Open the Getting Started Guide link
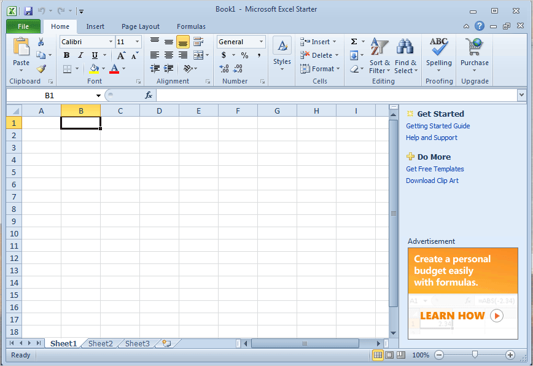The image size is (533, 366). point(438,126)
